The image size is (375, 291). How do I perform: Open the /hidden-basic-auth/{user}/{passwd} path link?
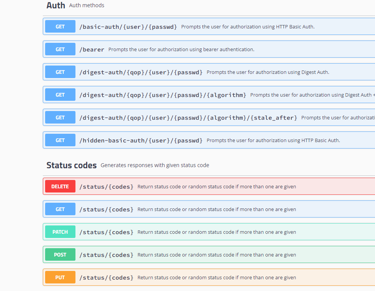click(141, 141)
